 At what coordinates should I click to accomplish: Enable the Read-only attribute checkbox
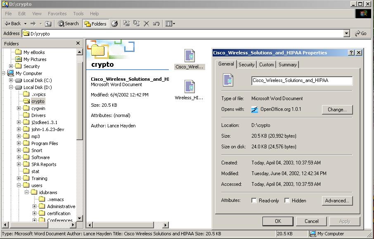click(x=254, y=200)
